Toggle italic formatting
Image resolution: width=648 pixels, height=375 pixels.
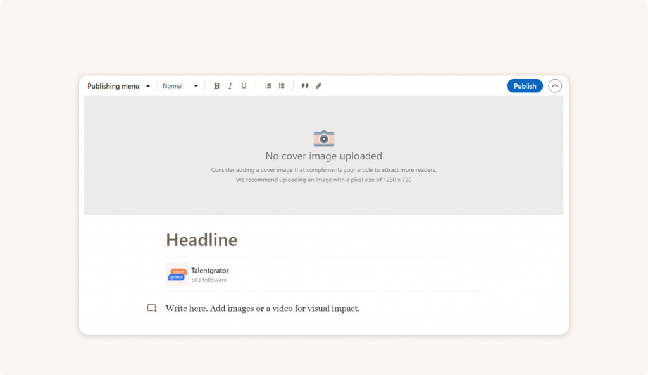tap(230, 86)
